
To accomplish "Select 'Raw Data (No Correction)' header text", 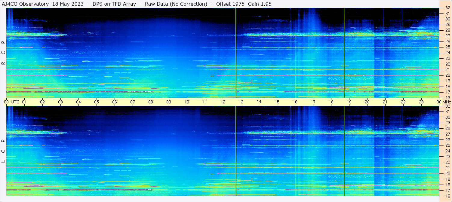I will (176, 4).
